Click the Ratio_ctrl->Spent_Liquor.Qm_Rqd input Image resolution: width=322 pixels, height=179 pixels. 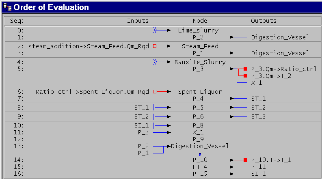92,92
